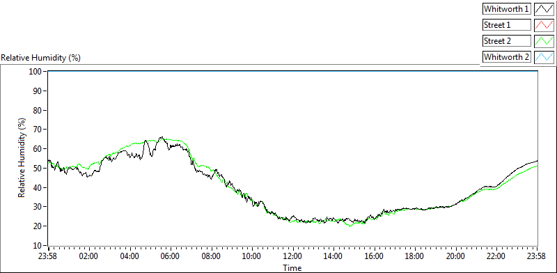This screenshot has height=273, width=557.
Task: Click the 02:00 time axis label
Action: tap(89, 256)
